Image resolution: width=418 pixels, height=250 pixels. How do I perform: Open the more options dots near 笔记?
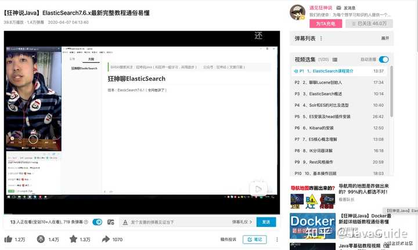(x=277, y=240)
